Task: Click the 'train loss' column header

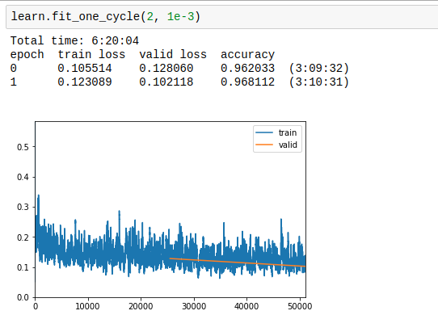Action: pos(91,54)
